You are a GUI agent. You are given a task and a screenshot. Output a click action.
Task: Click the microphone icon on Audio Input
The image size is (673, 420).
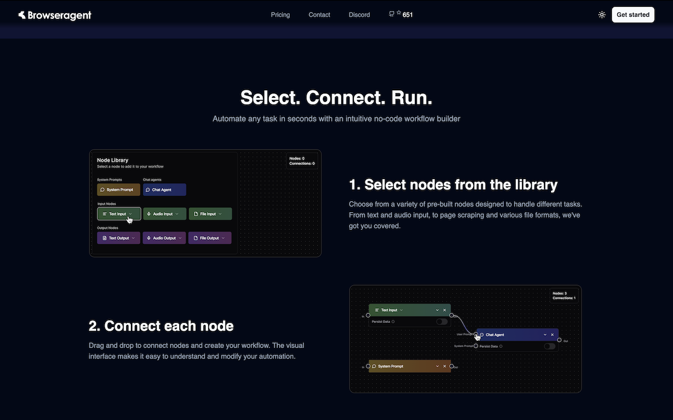(149, 214)
